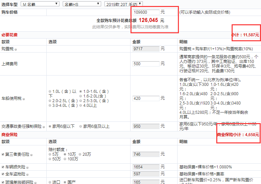
Task: Click the theft insurance amount field 597
Action: coord(146,174)
